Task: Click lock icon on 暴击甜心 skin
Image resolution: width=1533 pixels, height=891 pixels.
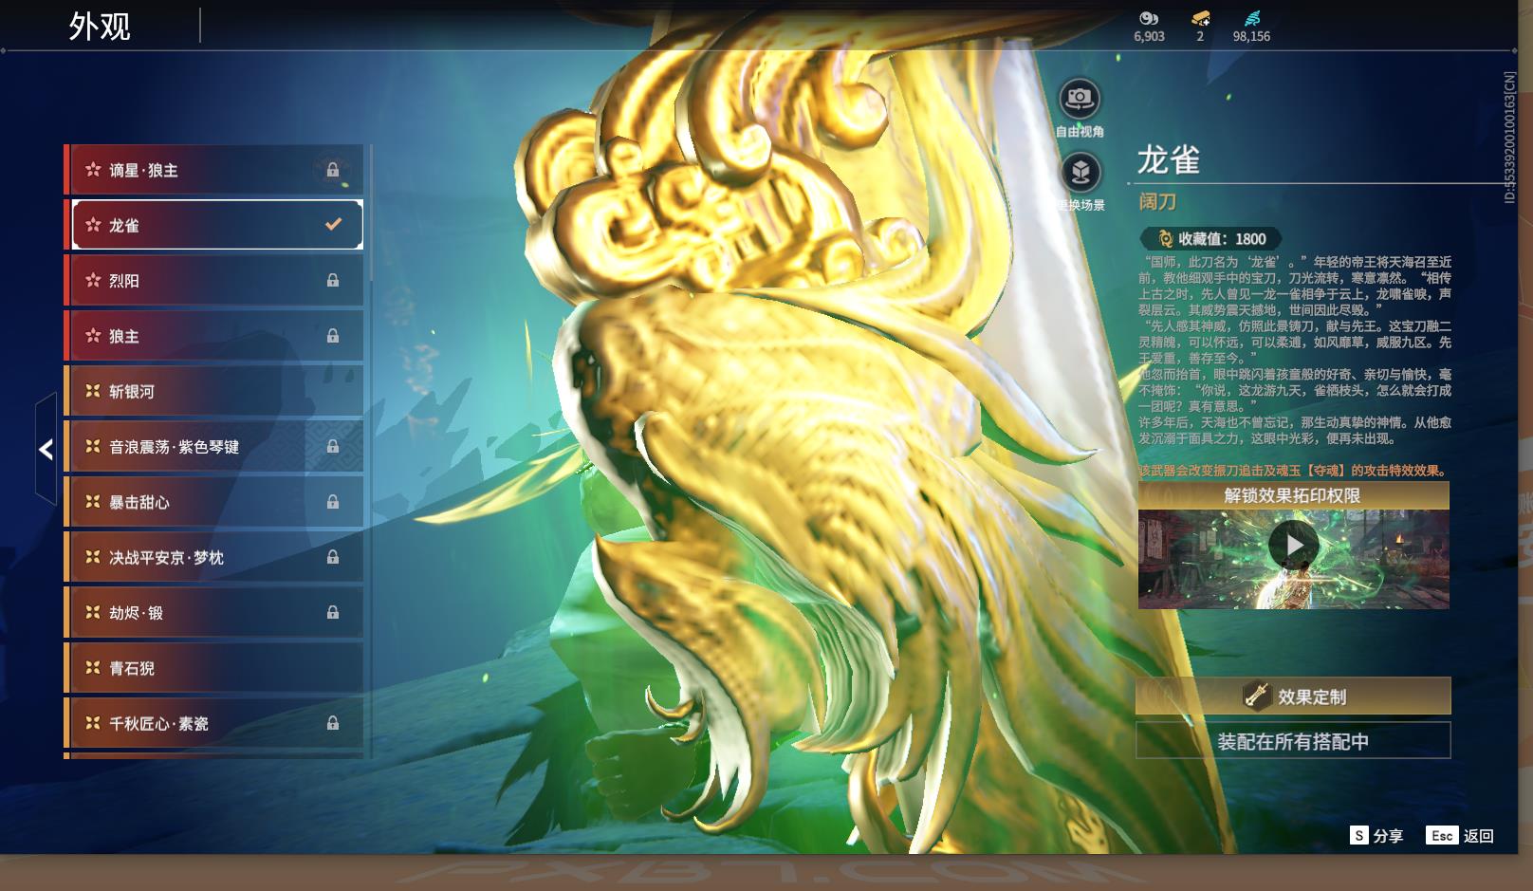Action: point(333,502)
